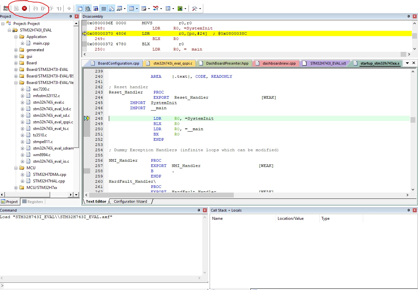Switch to dashboardview.cpp tab

275,63
